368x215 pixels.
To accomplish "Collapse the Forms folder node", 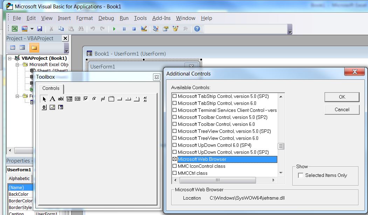I will click(x=17, y=96).
